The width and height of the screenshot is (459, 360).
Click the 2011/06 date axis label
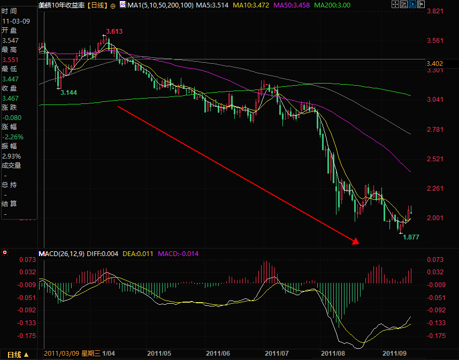pos(218,353)
